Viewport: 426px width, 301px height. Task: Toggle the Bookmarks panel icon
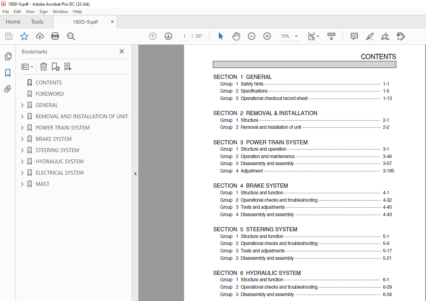[x=8, y=73]
